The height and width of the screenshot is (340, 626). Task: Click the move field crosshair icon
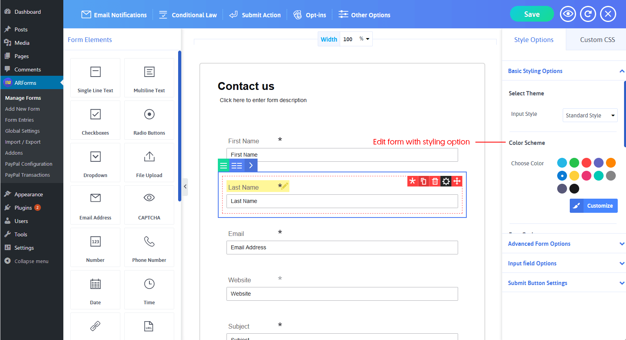coord(457,181)
